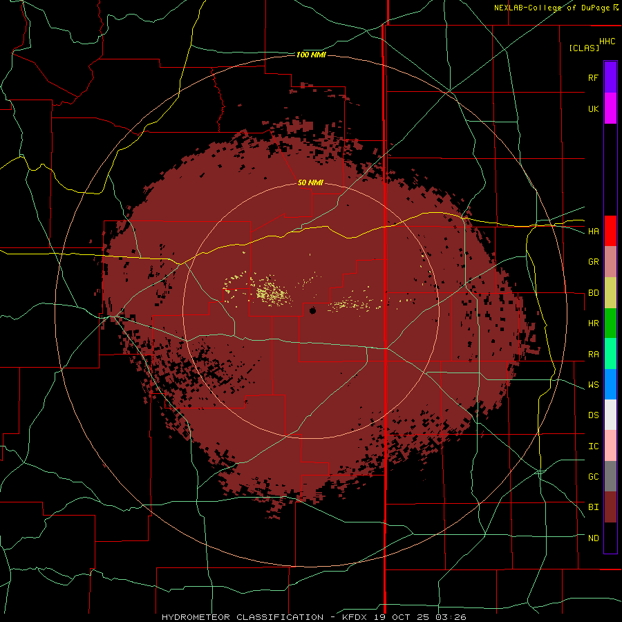Viewport: 622px width, 622px height.
Task: Click the ND legend label
Action: 593,538
